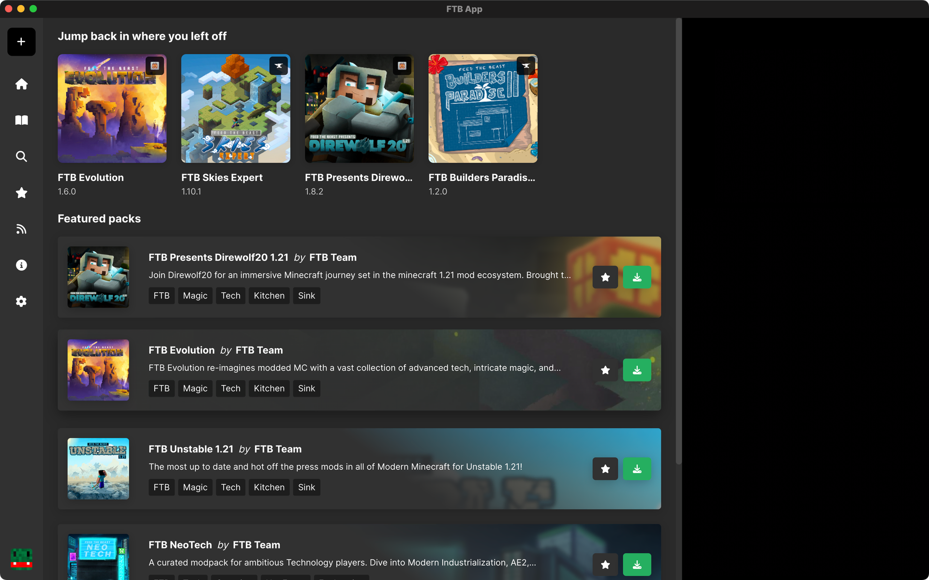929x580 pixels.
Task: Favorite the FTB Presents Direwolf20 1.21 pack
Action: click(x=605, y=277)
